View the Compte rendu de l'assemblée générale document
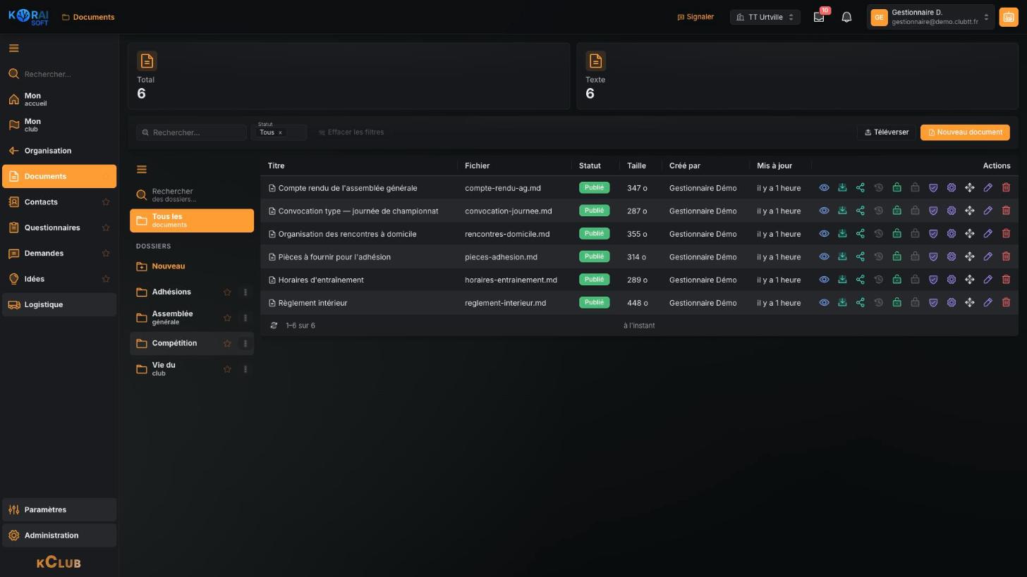This screenshot has height=577, width=1027. point(824,188)
